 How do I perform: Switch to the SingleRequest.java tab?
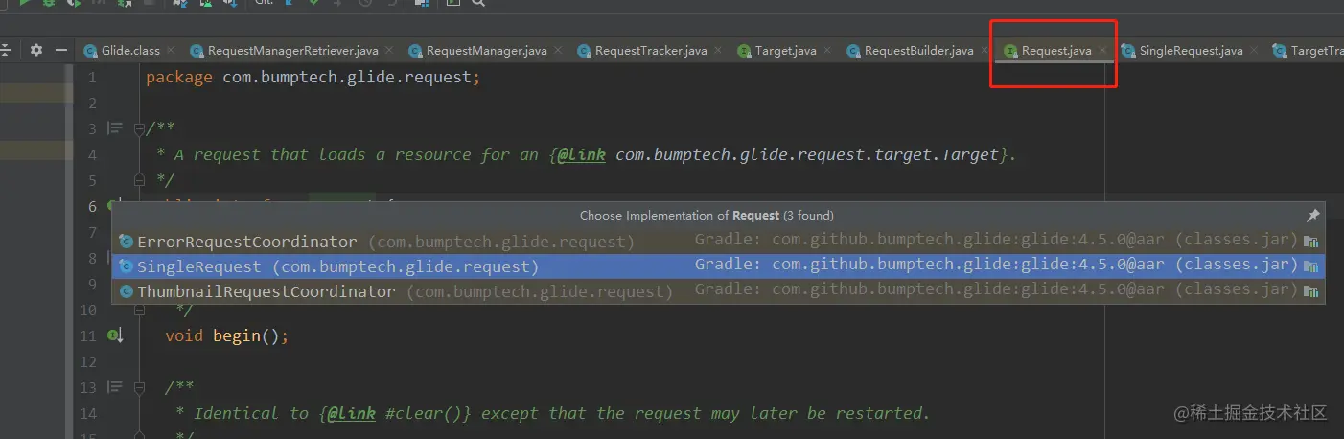1191,51
